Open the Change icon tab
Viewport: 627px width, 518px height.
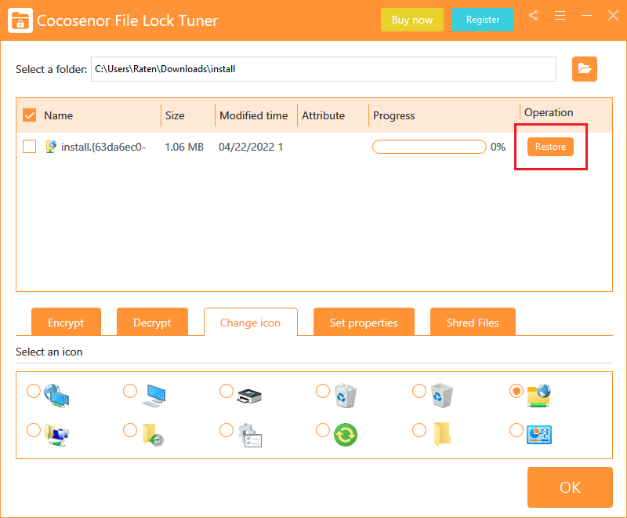(x=251, y=322)
